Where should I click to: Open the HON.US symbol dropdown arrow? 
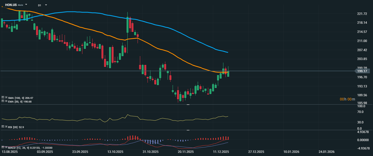pos(26,5)
